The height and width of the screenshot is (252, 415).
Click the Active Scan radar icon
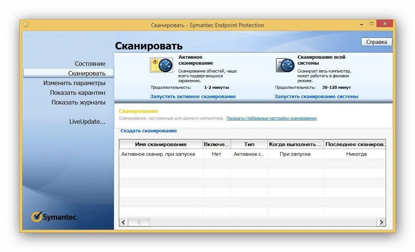161,65
